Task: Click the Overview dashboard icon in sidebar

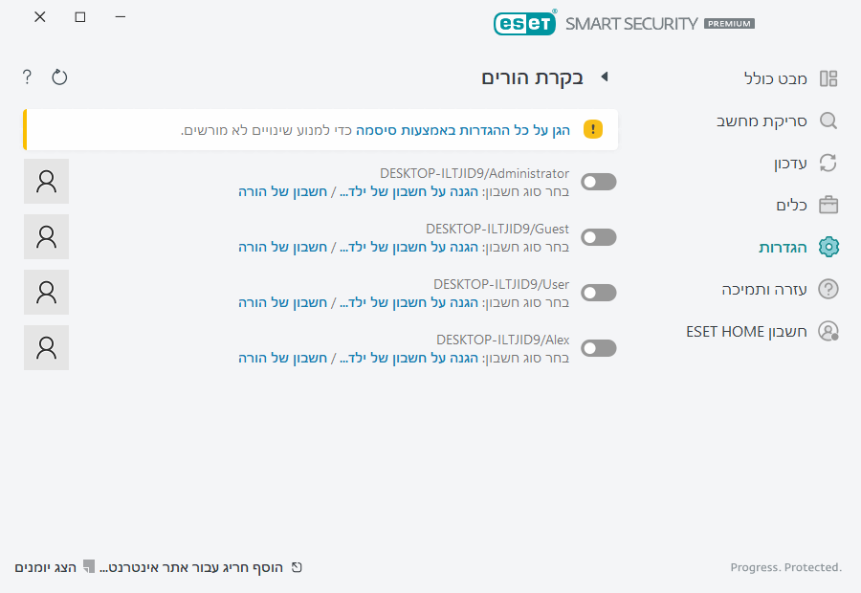Action: point(828,78)
